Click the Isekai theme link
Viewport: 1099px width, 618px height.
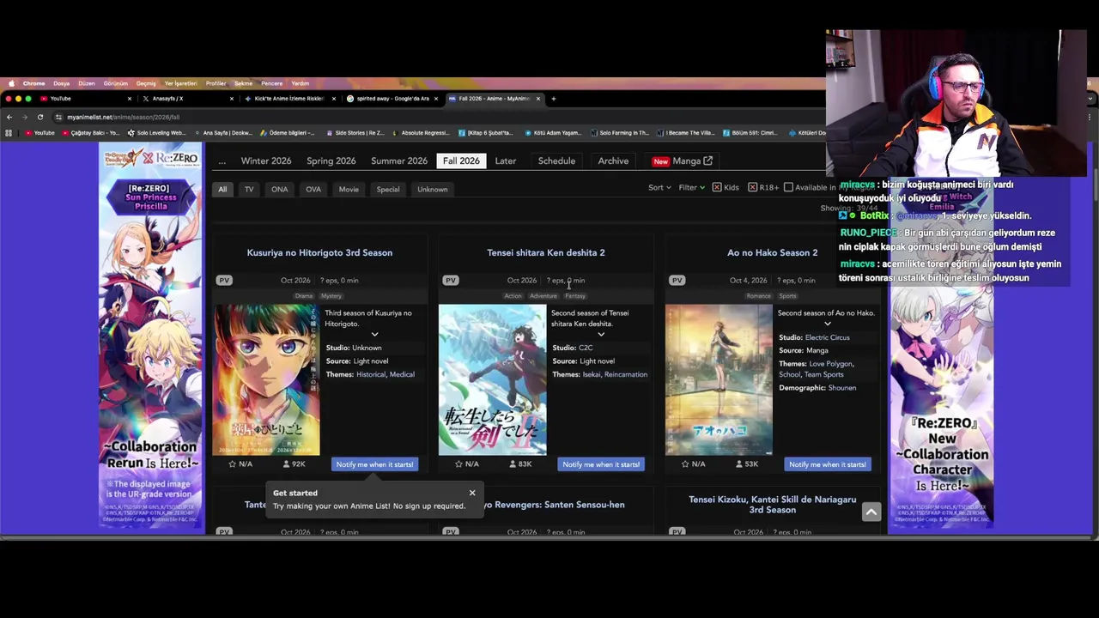pyautogui.click(x=592, y=374)
